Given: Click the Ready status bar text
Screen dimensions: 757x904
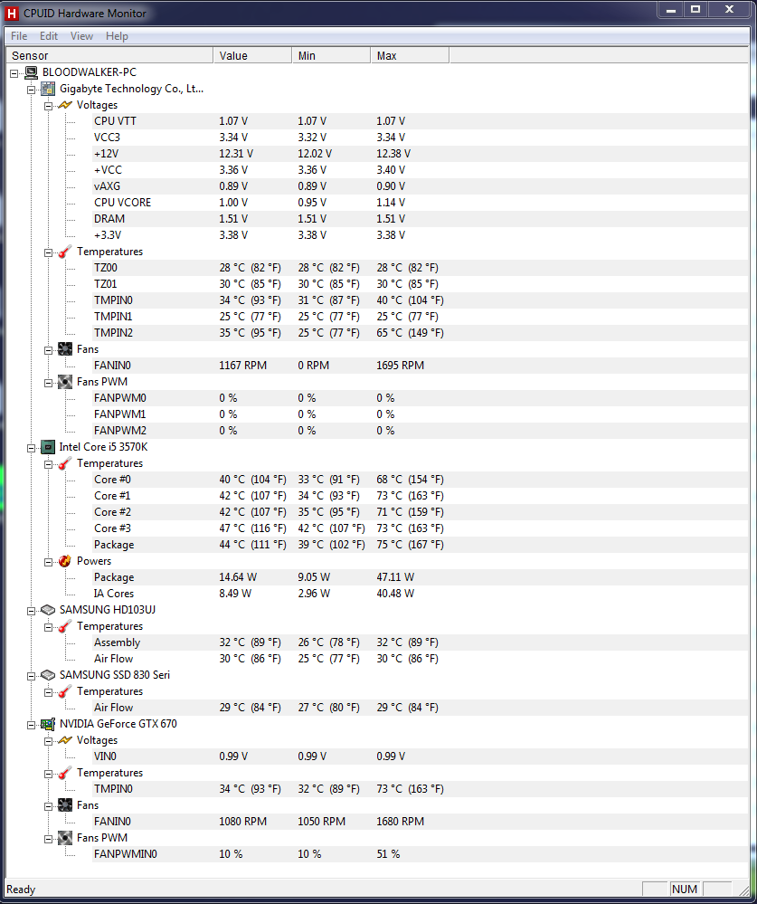Looking at the screenshot, I should click(21, 890).
